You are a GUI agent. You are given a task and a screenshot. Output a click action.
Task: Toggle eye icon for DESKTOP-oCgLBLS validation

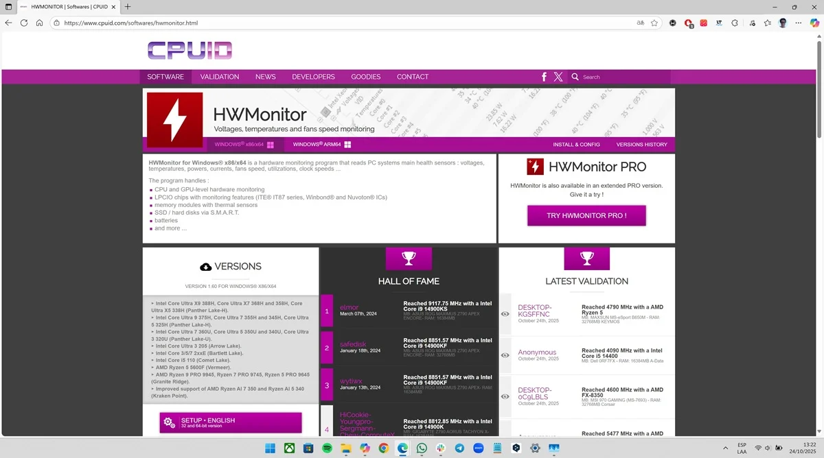coord(505,396)
